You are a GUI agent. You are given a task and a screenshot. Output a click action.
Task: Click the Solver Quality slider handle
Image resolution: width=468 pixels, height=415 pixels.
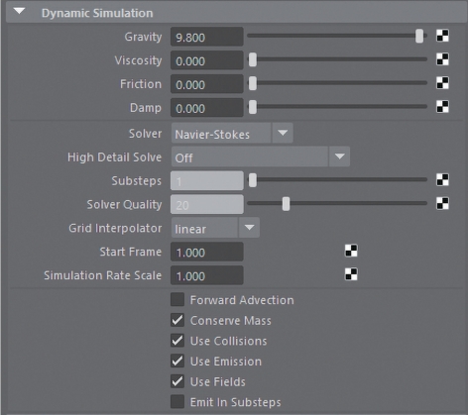pyautogui.click(x=286, y=204)
